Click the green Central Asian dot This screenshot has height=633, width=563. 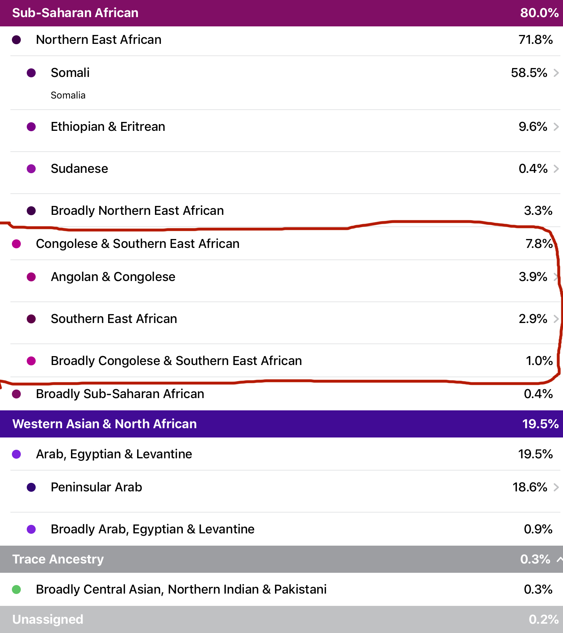click(x=16, y=590)
